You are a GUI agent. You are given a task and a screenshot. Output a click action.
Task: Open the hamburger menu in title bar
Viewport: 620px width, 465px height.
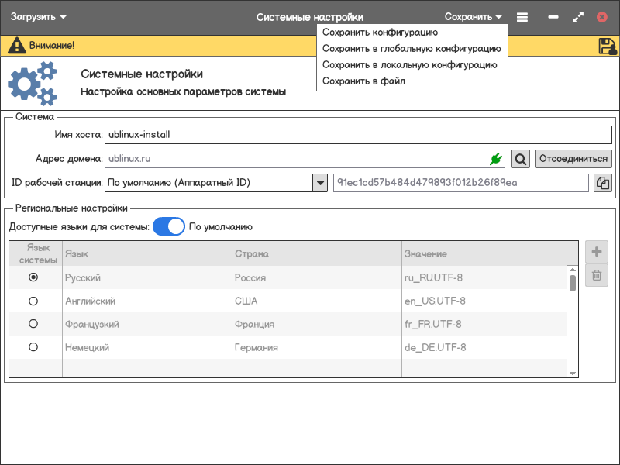tap(522, 16)
